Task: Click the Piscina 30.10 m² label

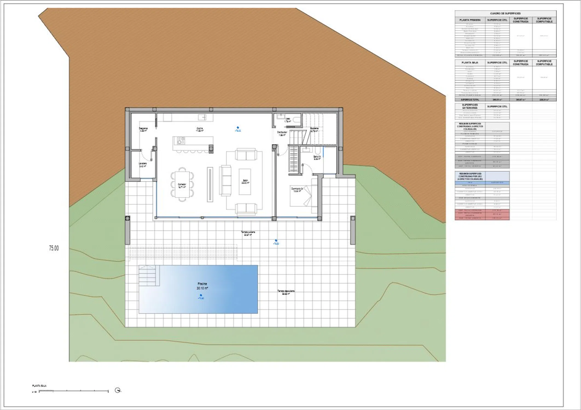Action: tap(202, 286)
